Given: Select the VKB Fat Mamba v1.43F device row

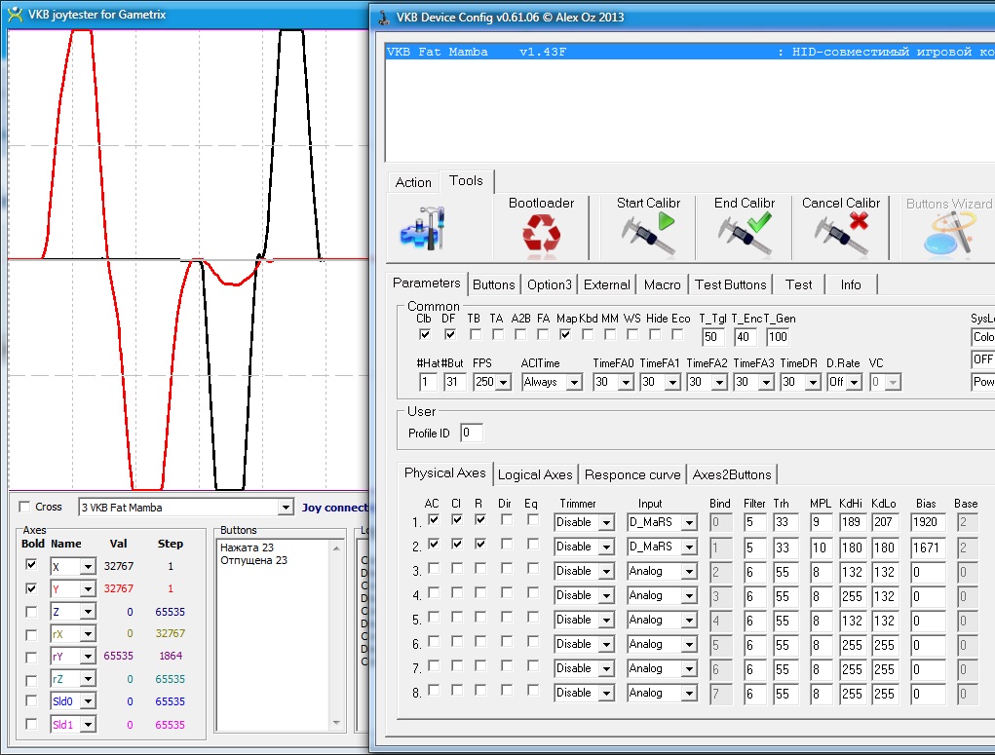Looking at the screenshot, I should pos(690,52).
